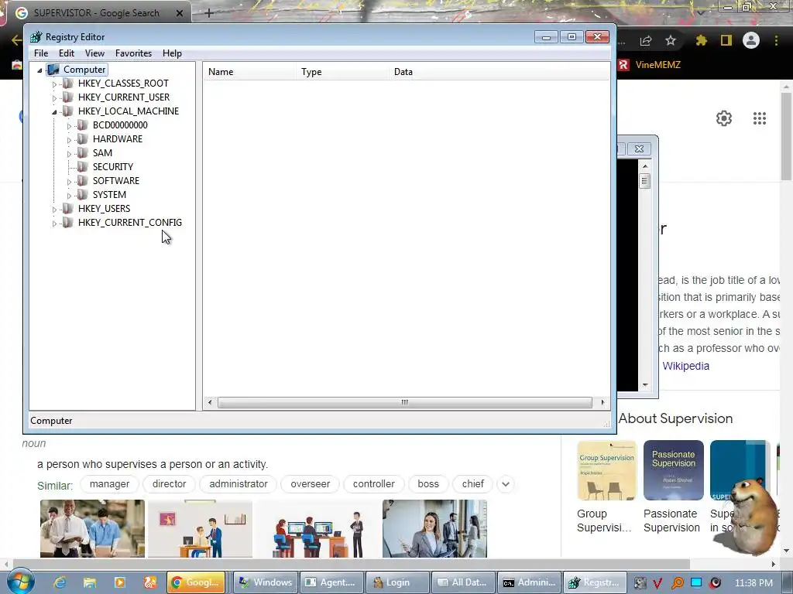Open the Wikipedia link
This screenshot has width=793, height=594.
click(x=686, y=366)
